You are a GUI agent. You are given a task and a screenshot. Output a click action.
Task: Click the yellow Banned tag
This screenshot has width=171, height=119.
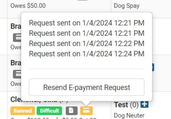point(23,111)
